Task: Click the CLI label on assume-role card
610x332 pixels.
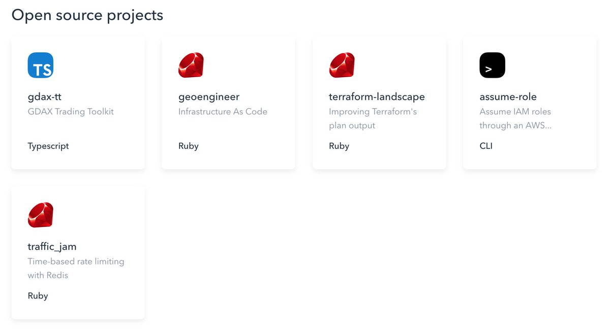Action: (486, 146)
